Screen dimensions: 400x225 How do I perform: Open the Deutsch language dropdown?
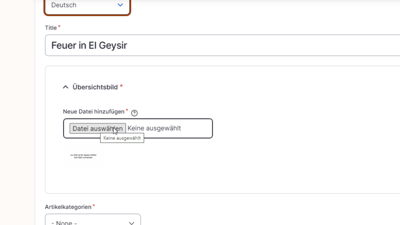click(87, 7)
